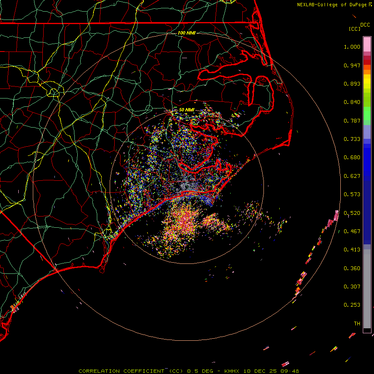
Task: Click the bright blue segment of color bar
Action: [x=367, y=166]
